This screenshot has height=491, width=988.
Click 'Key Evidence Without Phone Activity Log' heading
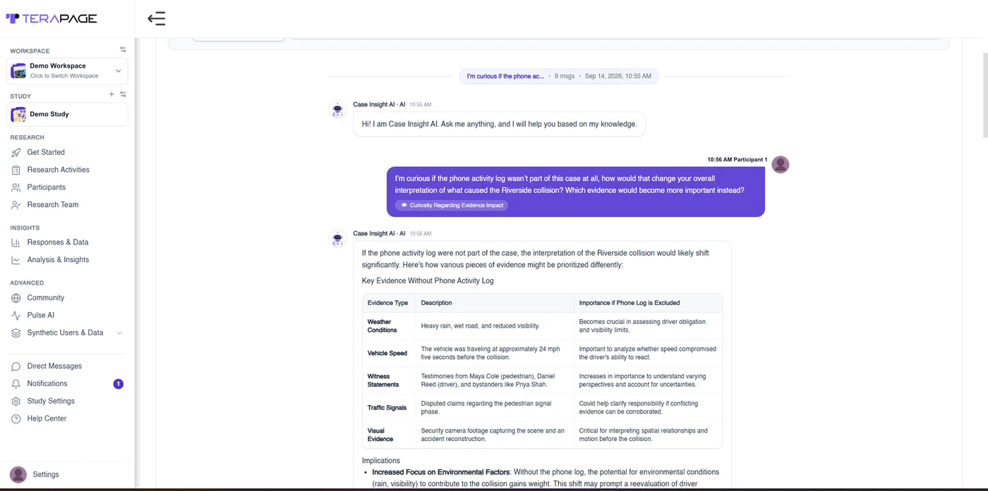428,281
